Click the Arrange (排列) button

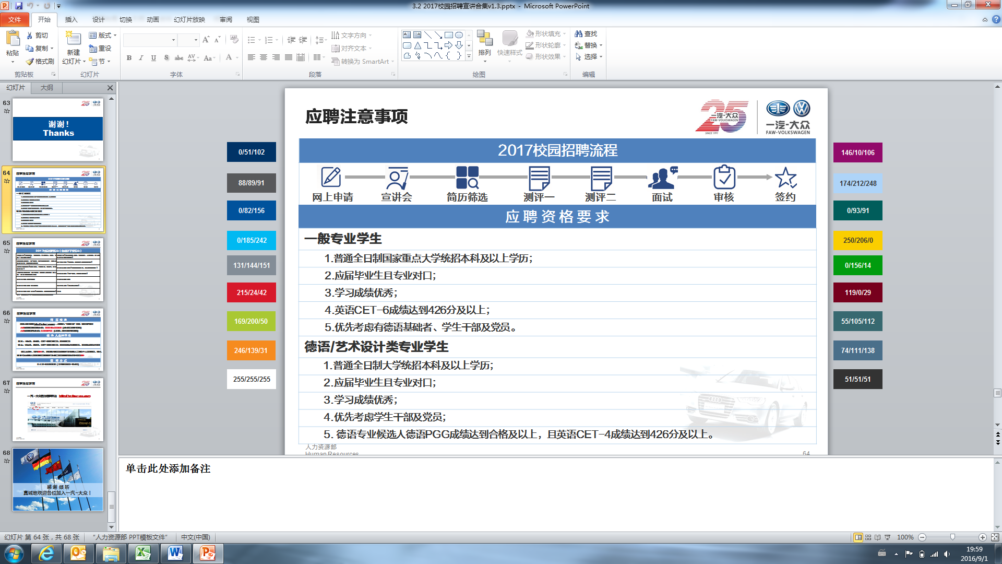click(x=484, y=44)
